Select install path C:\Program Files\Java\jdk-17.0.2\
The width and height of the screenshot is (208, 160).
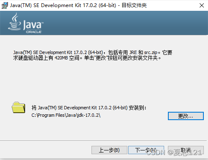(66, 115)
